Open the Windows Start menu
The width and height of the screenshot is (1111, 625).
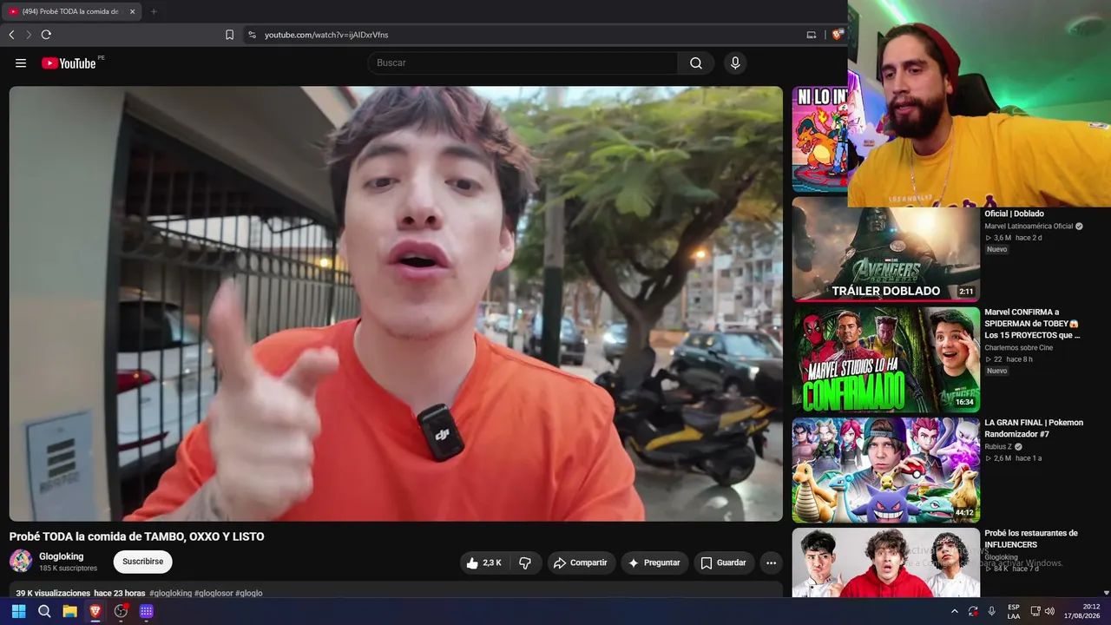point(18,611)
